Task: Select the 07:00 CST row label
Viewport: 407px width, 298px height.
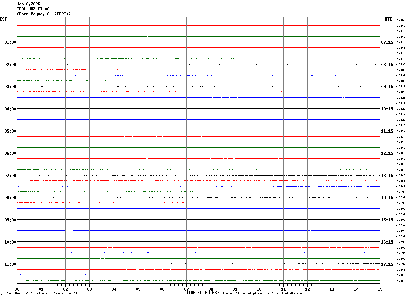Action: click(x=10, y=175)
